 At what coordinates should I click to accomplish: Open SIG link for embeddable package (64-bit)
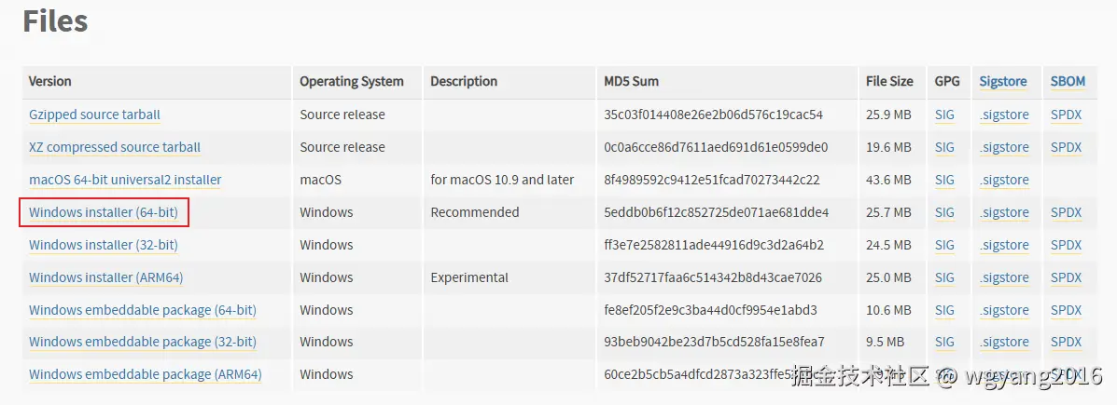pos(944,310)
